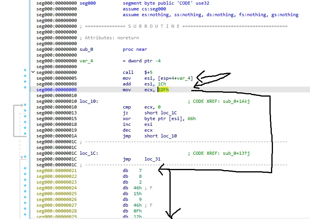Screen dimensions: 310x219
Task: Collapse the sub_0 function using the chevron
Action: tap(33, 72)
